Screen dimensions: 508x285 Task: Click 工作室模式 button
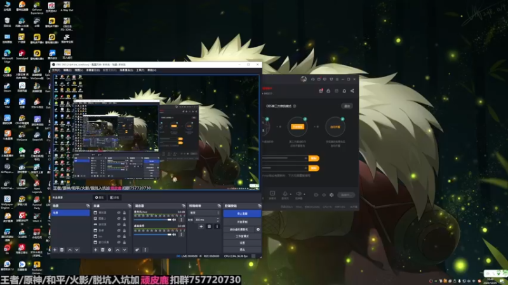pyautogui.click(x=242, y=236)
